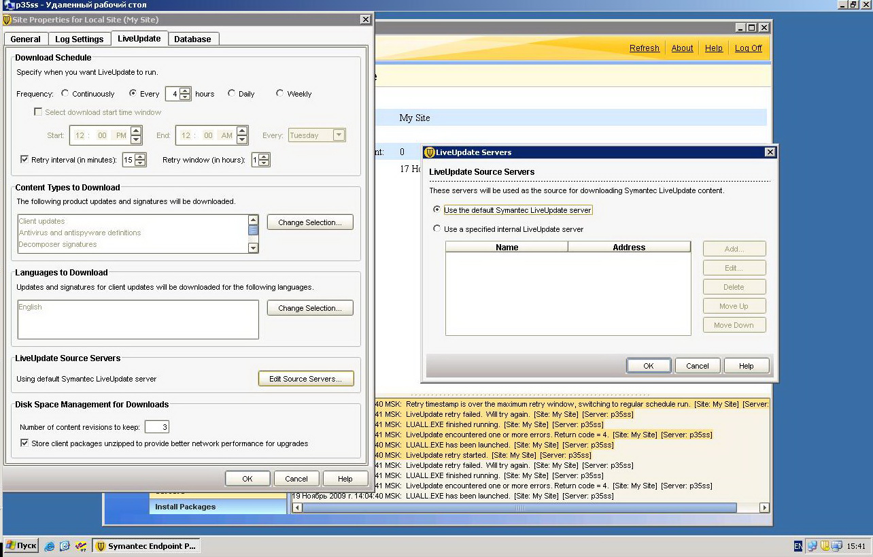The image size is (873, 557).
Task: Close the LiveUpdate Servers dialog with X
Action: coord(770,152)
